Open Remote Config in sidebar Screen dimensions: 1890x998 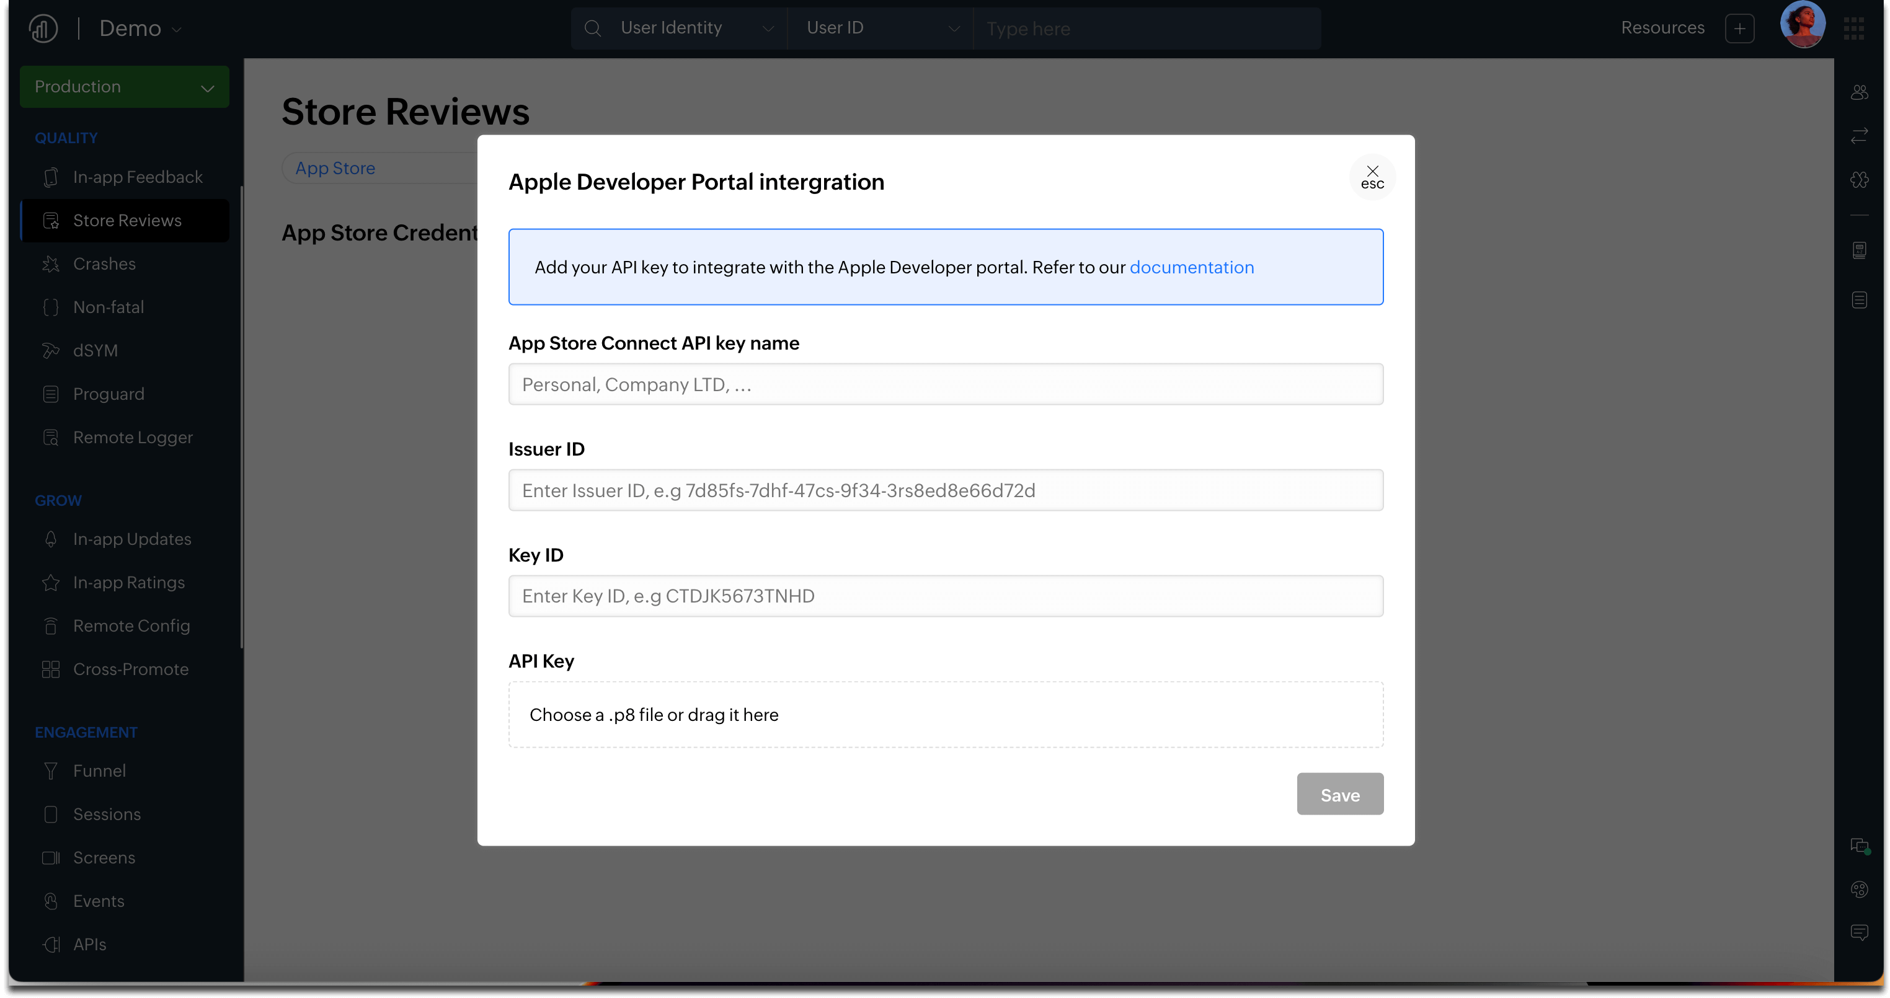point(125,625)
